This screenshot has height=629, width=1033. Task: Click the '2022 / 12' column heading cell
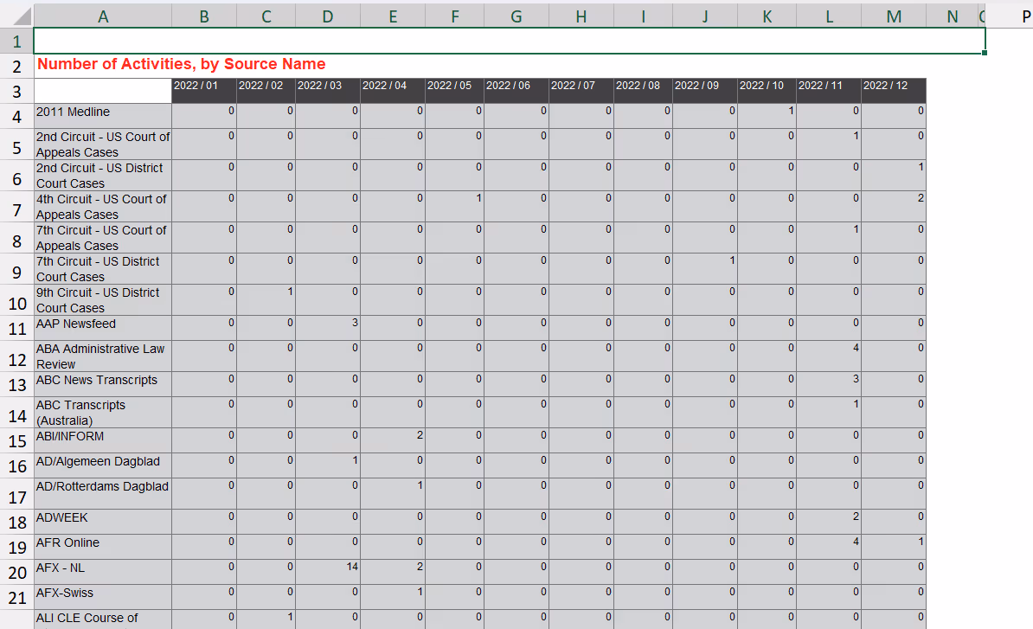point(894,91)
